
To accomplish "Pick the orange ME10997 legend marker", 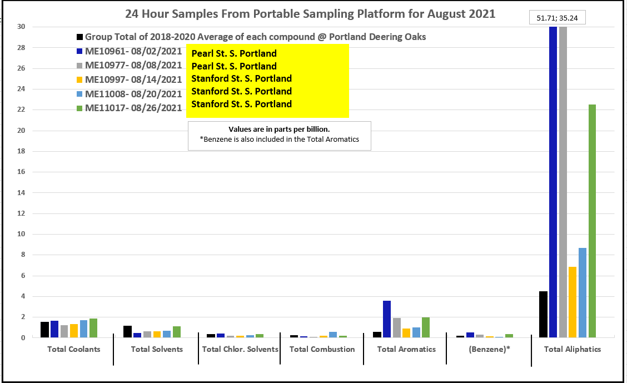I will [x=80, y=80].
